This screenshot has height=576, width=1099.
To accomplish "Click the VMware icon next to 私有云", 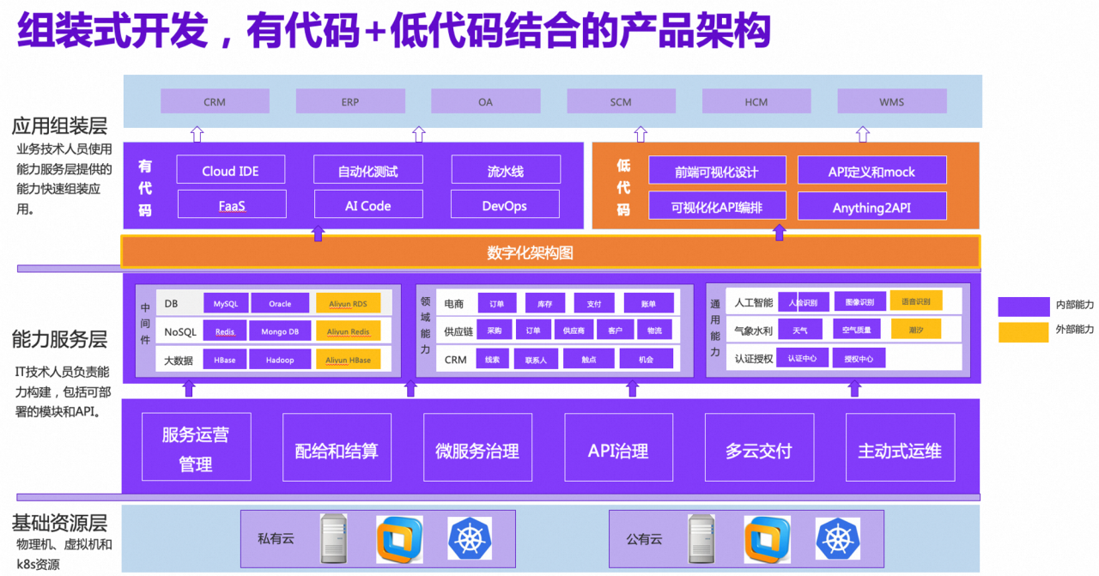I will tap(398, 540).
